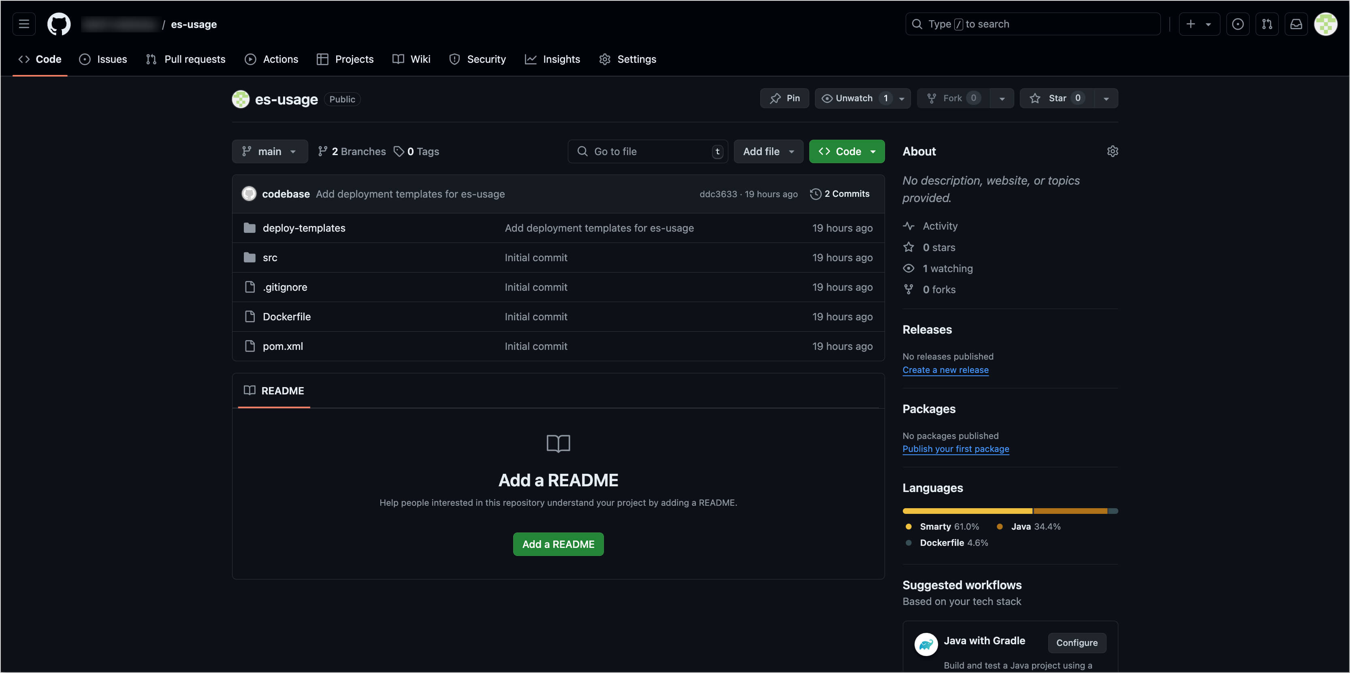The width and height of the screenshot is (1350, 673).
Task: Open the main branch selector
Action: [269, 151]
